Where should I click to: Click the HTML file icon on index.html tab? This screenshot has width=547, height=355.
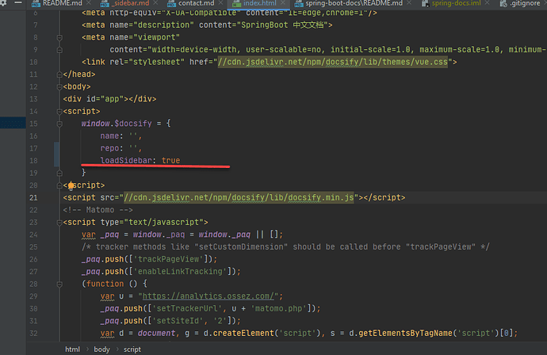(236, 3)
